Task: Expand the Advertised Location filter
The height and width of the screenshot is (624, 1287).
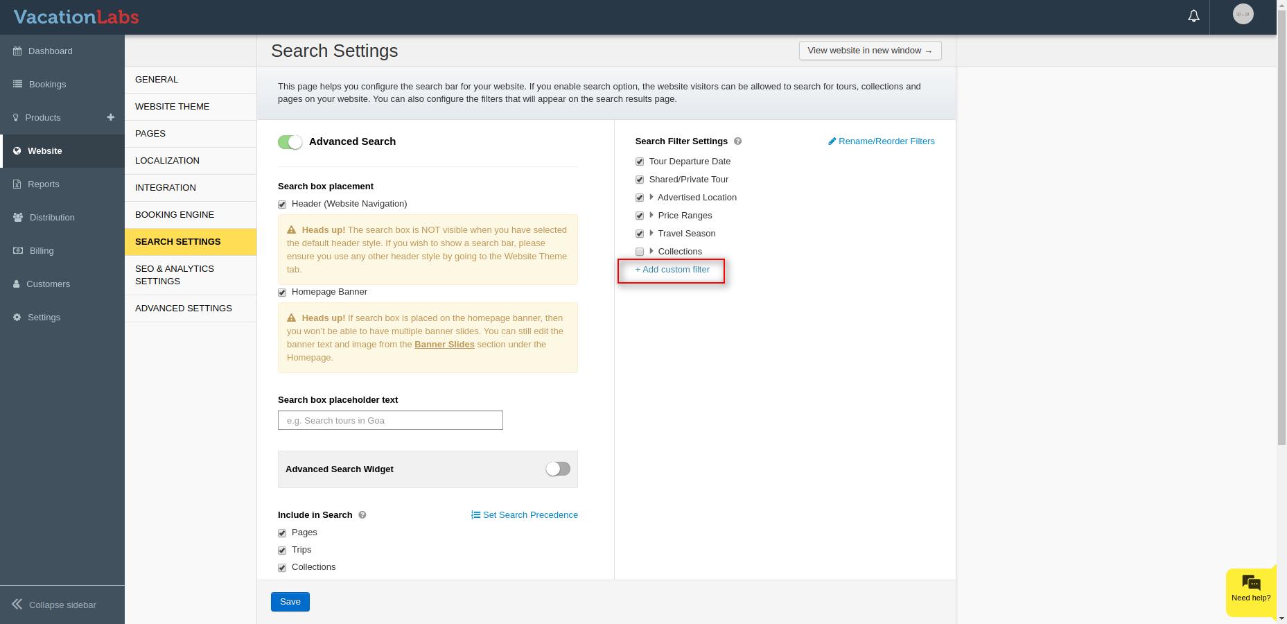Action: point(651,198)
